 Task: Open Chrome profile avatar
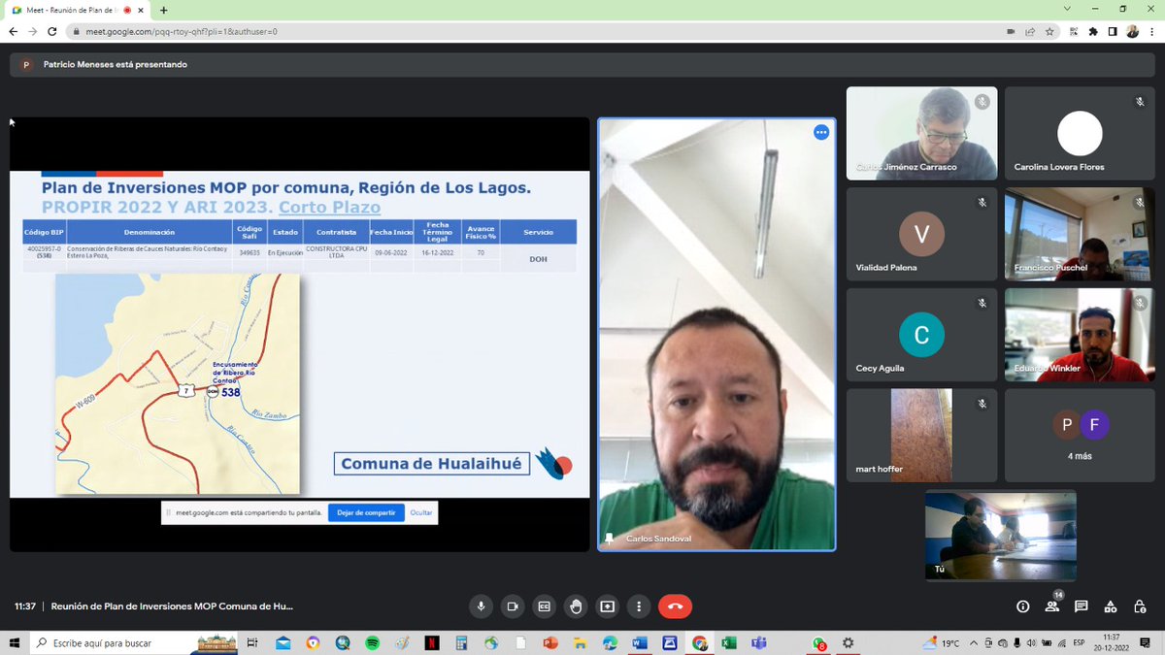[x=1132, y=31]
